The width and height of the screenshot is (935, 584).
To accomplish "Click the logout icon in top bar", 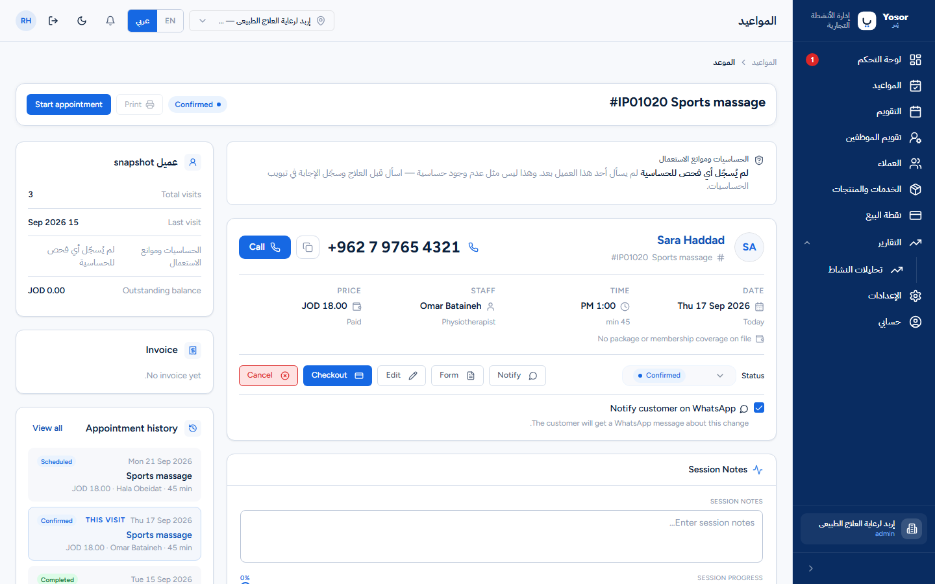I will tap(53, 21).
